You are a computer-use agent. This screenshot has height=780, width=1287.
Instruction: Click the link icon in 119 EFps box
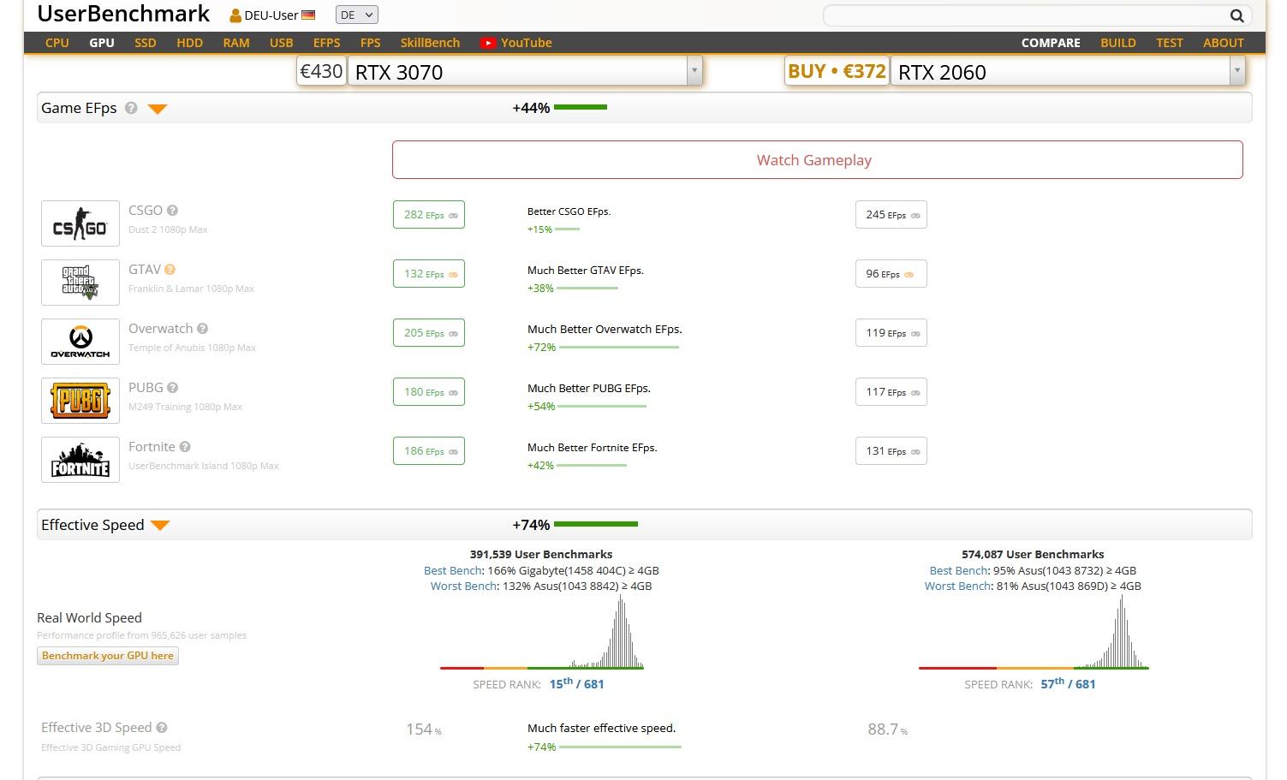[915, 334]
